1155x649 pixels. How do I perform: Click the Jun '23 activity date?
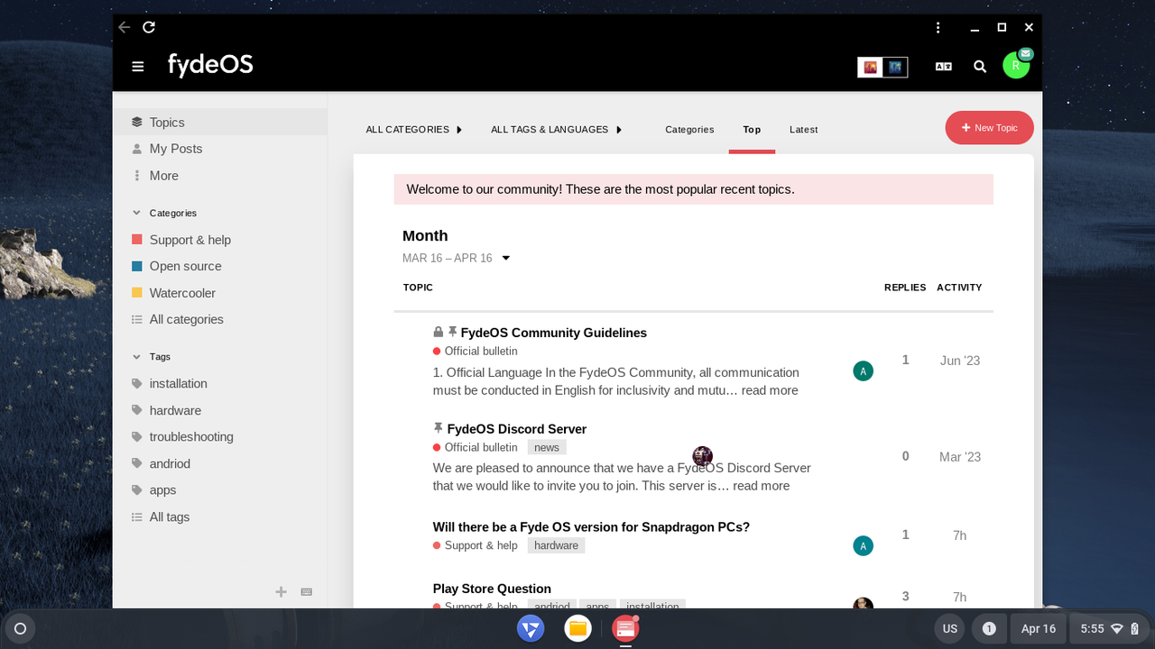coord(959,361)
